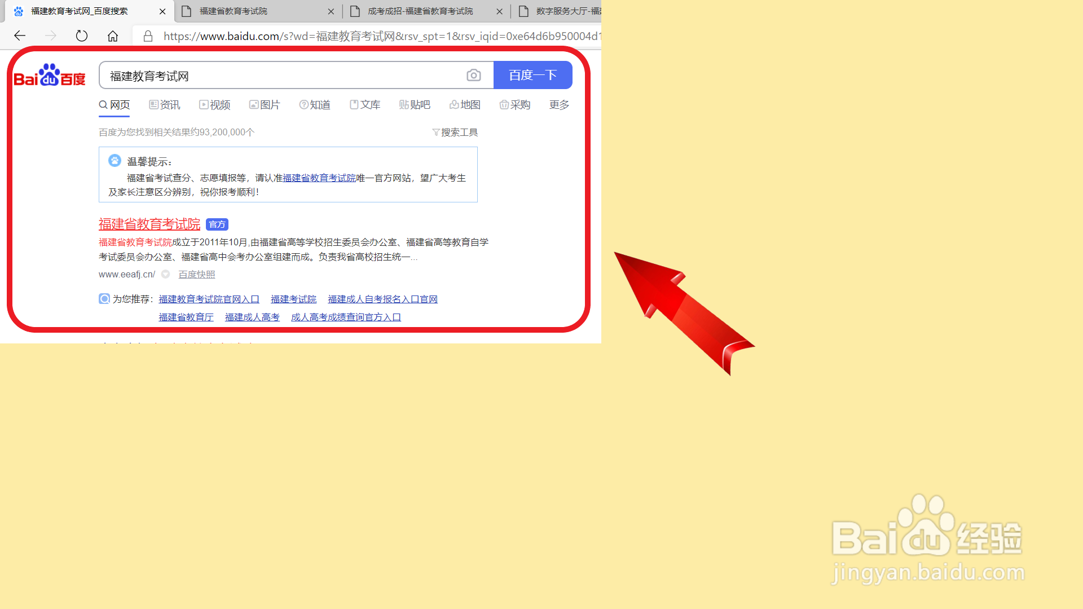
Task: Select the 视频 search category
Action: 215,105
